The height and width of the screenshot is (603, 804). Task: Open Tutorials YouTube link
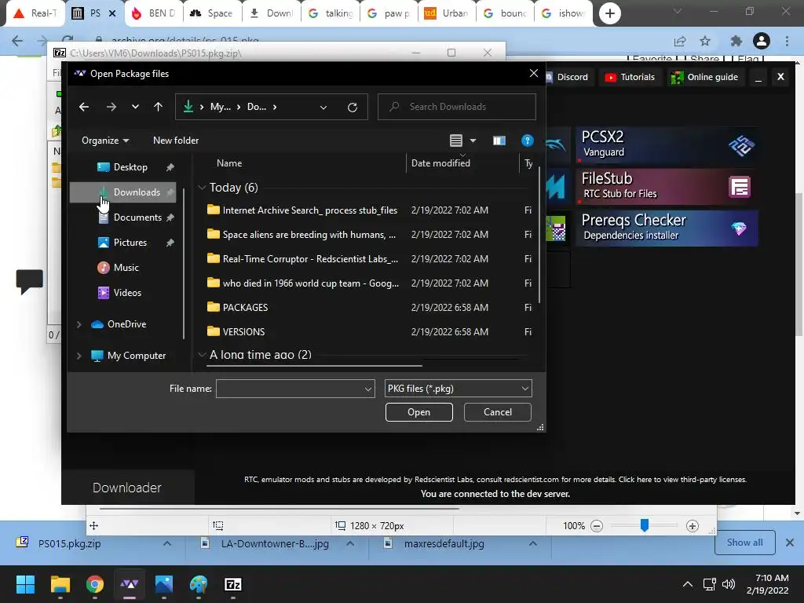630,77
